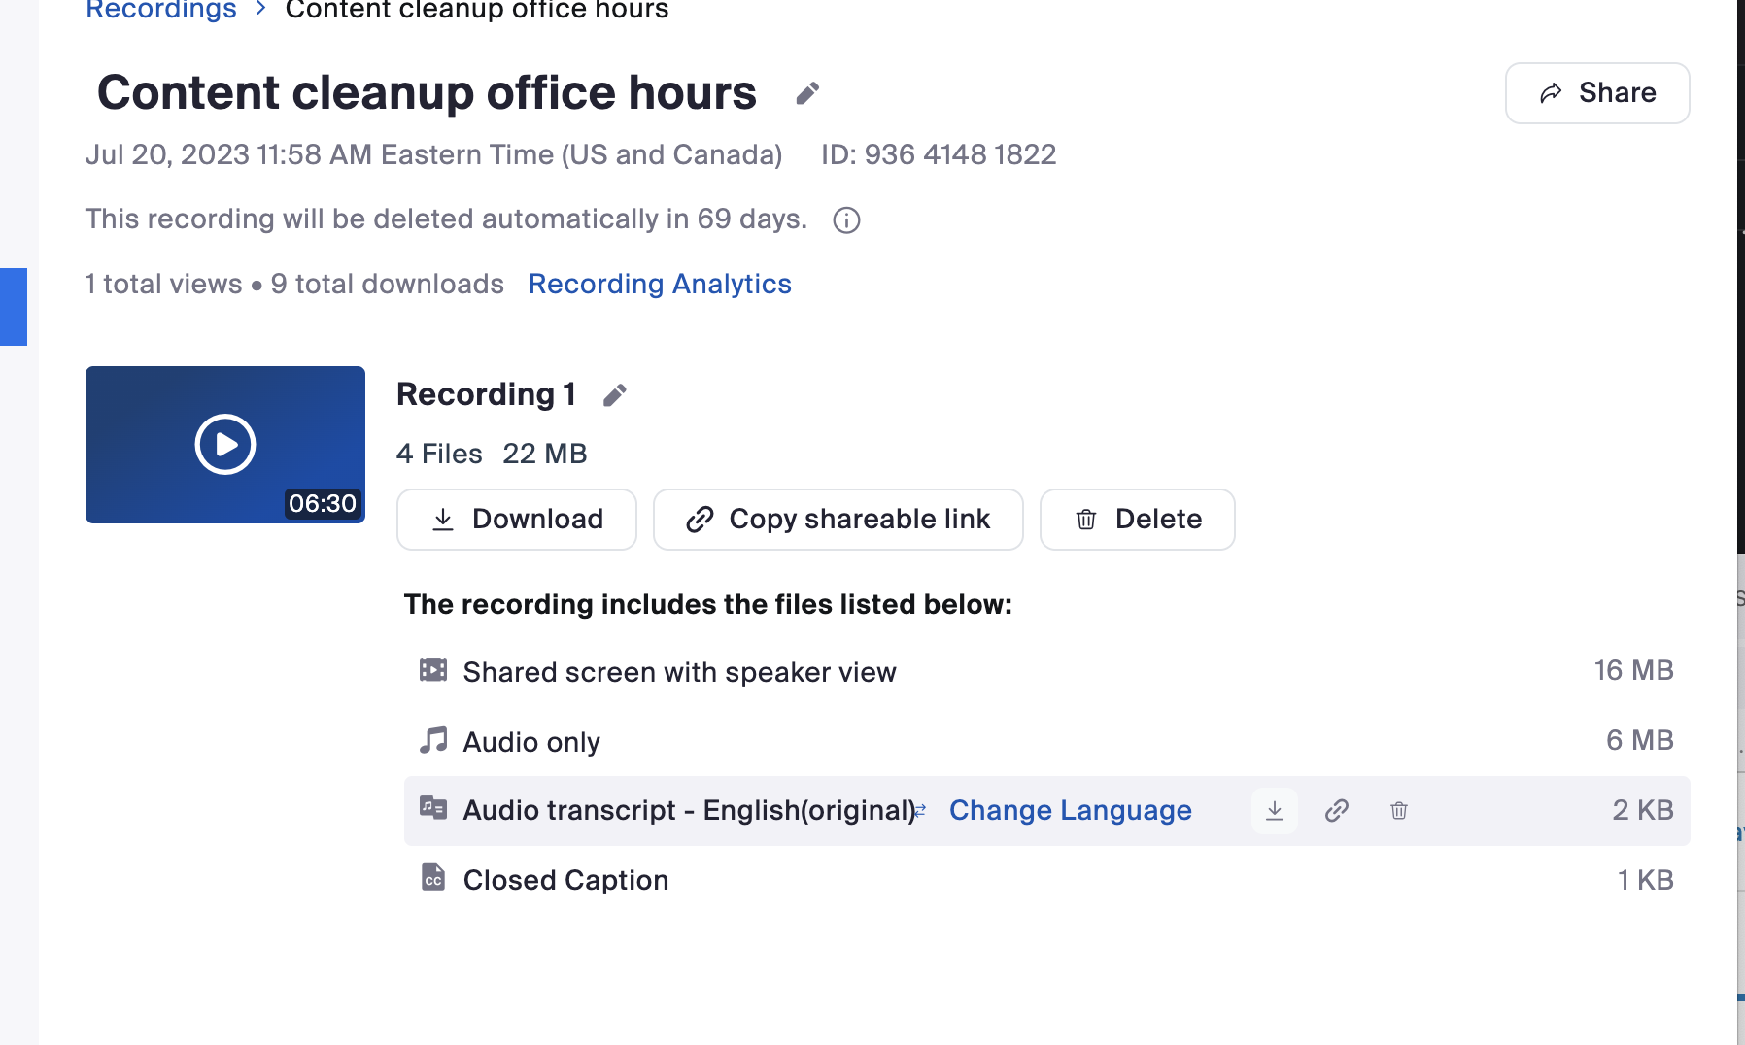
Task: Play the recording from the video thumbnail
Action: coord(225,445)
